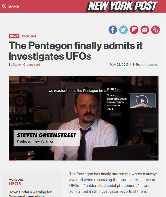166x197 pixels.
Task: Open the Space billboards Up Next title
Action: [117, 102]
